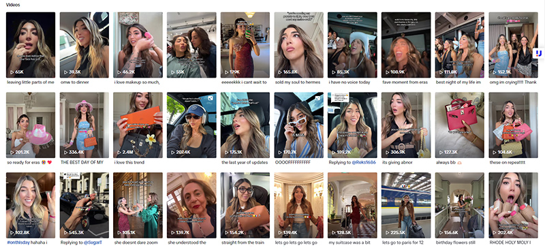545x250 pixels.
Task: Click the play icon on the 545.3K video
Action: click(x=65, y=232)
